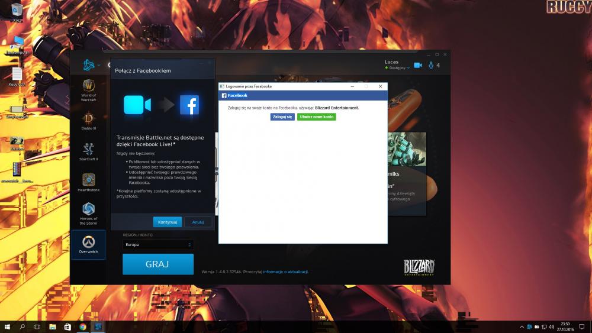592x333 pixels.
Task: Open File Explorer from taskbar
Action: [x=53, y=326]
